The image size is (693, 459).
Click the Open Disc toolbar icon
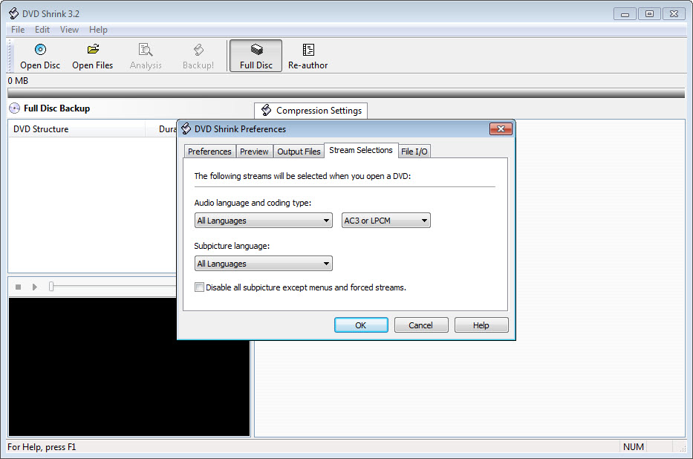40,50
